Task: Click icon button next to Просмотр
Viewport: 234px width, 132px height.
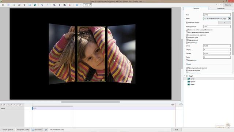Action: pos(46,130)
